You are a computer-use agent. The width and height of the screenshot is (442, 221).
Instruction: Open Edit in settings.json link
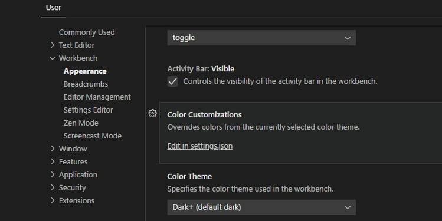pos(200,146)
